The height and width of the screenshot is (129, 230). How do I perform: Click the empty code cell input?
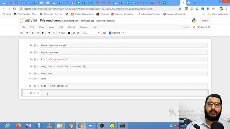124,93
